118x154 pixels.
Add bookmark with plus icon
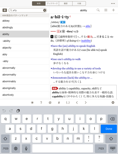tap(113, 10)
